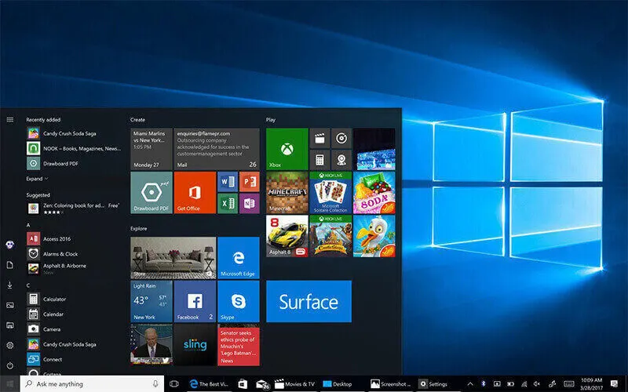Open Asphalt 8: Airborne in the app list
The height and width of the screenshot is (392, 628).
[x=74, y=268]
